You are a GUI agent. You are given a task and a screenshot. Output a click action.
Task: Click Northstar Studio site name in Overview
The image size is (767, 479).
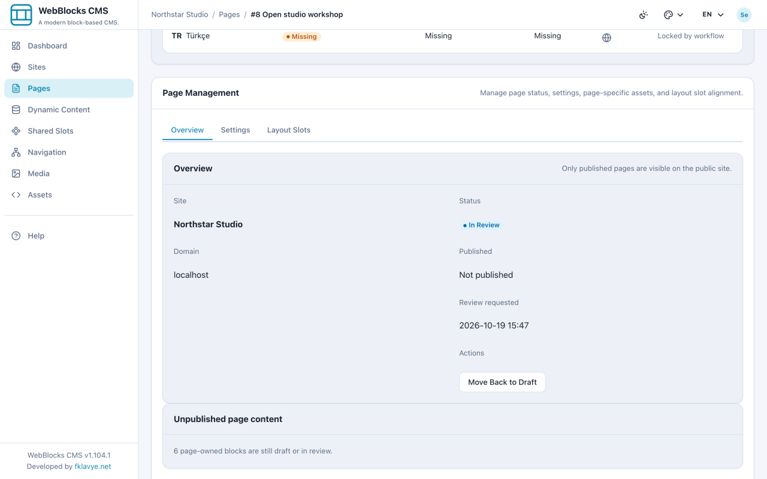coord(208,225)
